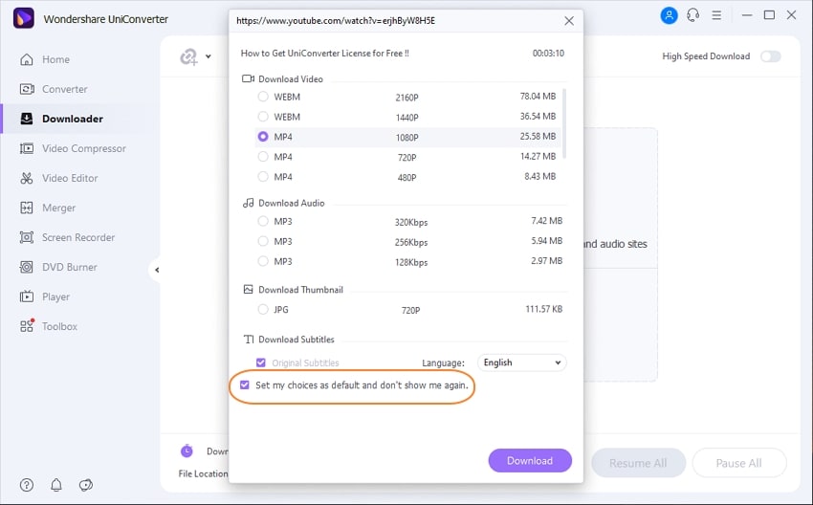Click the Download Video section icon
813x505 pixels.
tap(248, 78)
